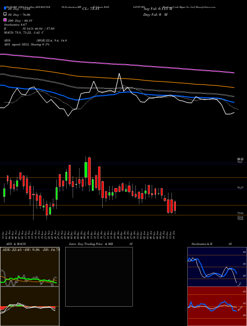Screen dimensions: 247x326
Task: Select the 'MACD: 73.8, 73.22, -1.42 C' line
Action: click(24, 33)
